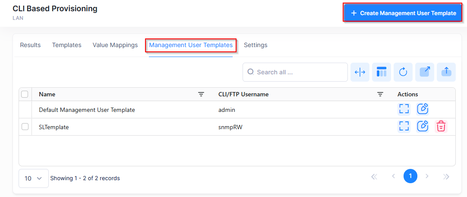The width and height of the screenshot is (467, 197).
Task: Refresh the management user templates table
Action: [x=403, y=72]
